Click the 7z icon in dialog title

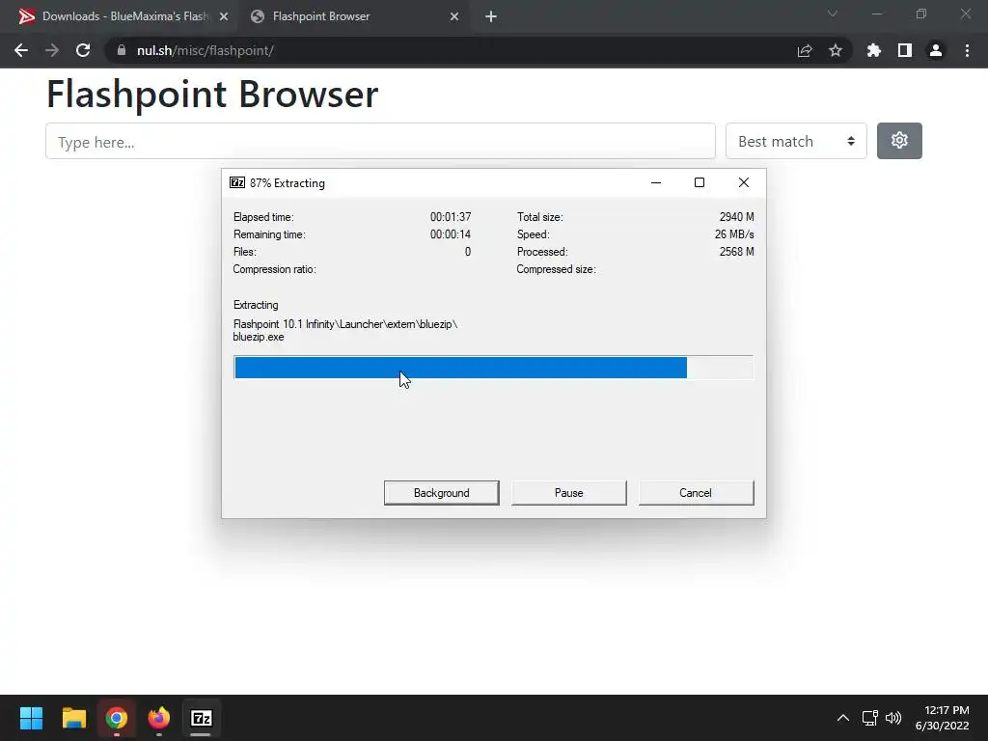237,182
